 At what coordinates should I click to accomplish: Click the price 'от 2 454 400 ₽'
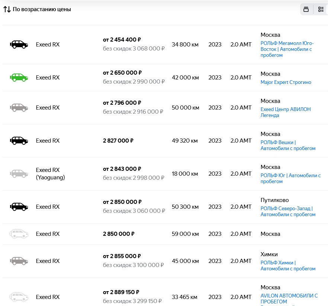tap(122, 40)
